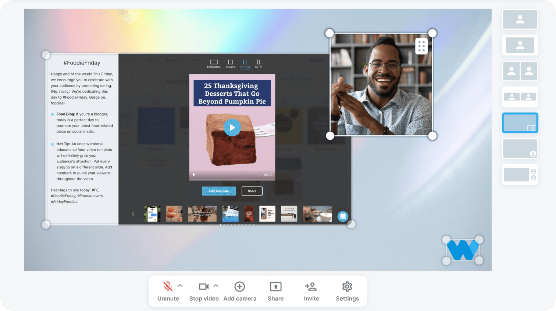The width and height of the screenshot is (556, 311).
Task: Invite a participant to the session
Action: [x=311, y=291]
